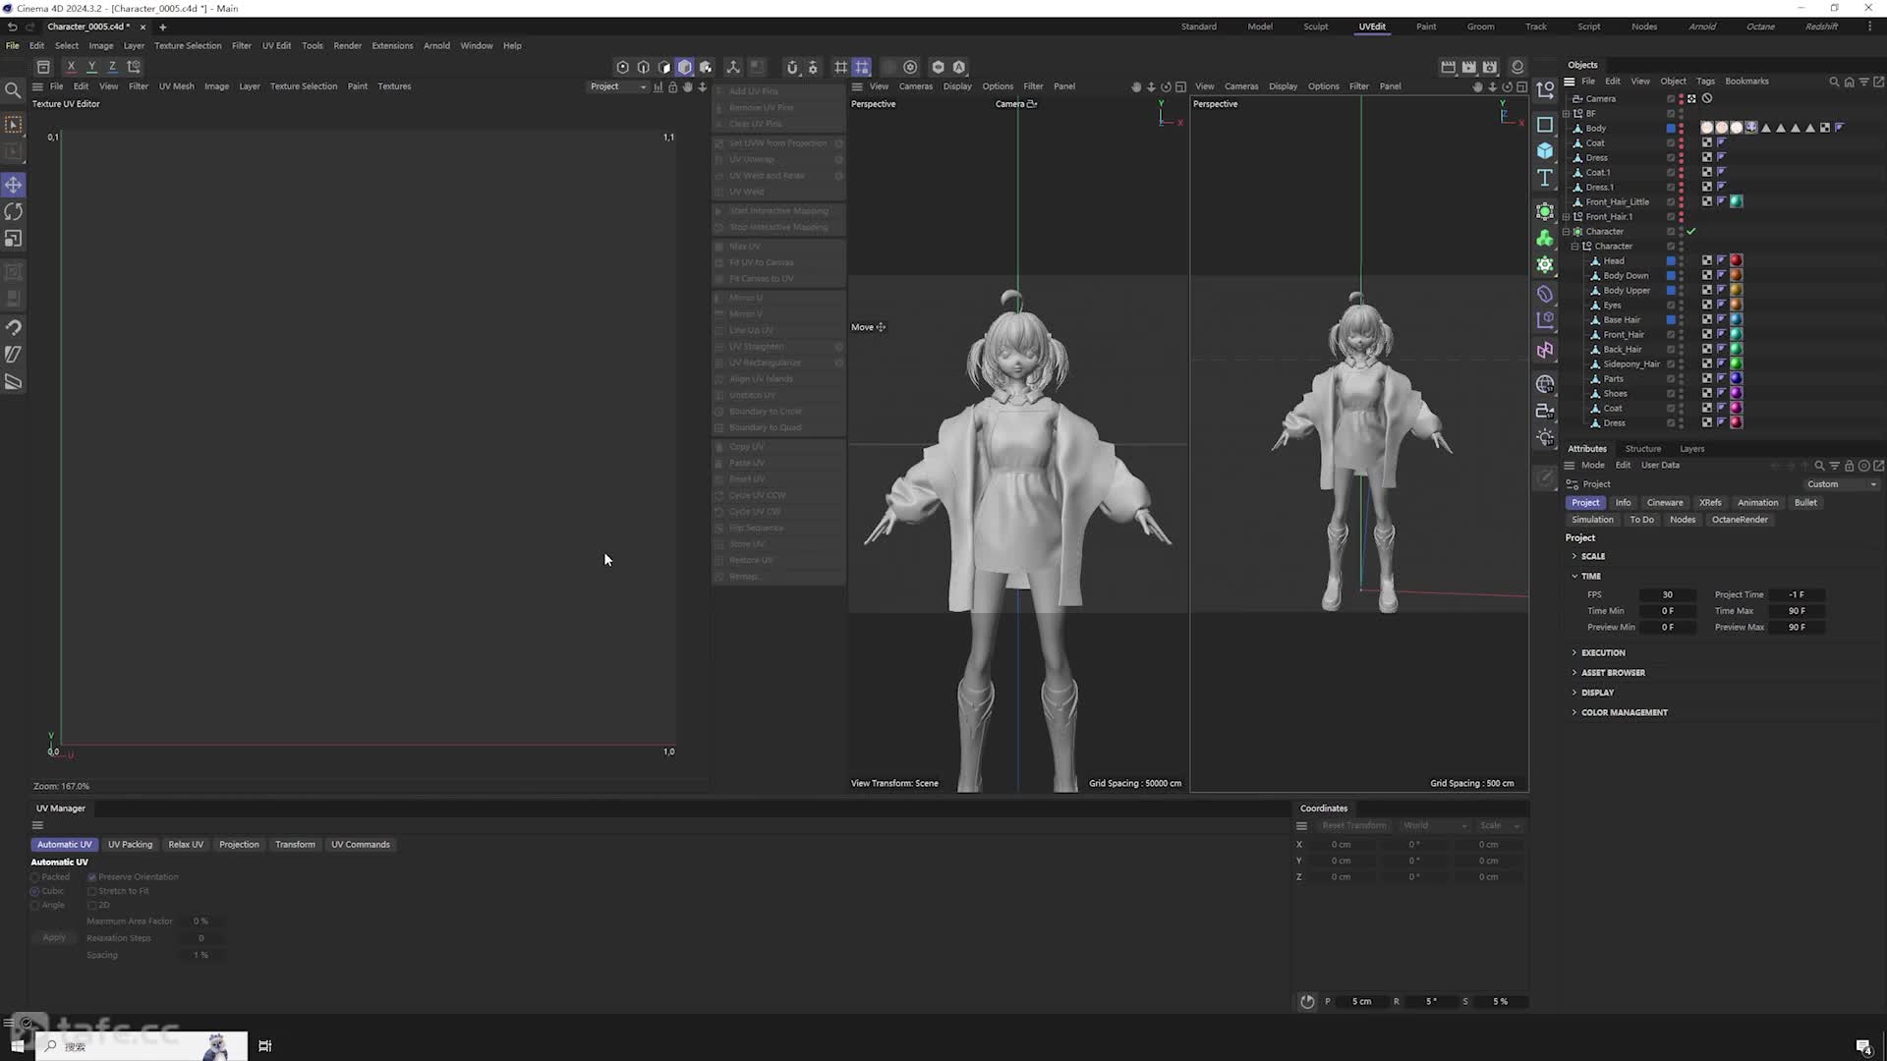Click green material tag on Sidepony_Hair
This screenshot has width=1887, height=1061.
coord(1736,363)
